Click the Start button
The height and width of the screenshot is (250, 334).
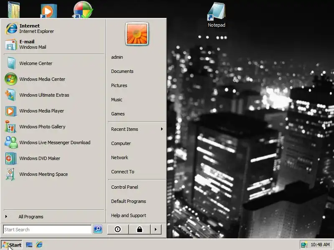pyautogui.click(x=12, y=245)
